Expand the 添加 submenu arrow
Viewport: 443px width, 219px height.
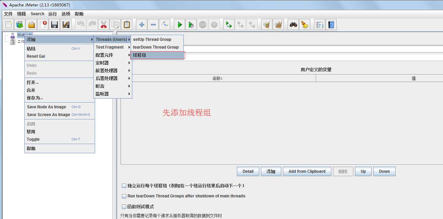92,39
